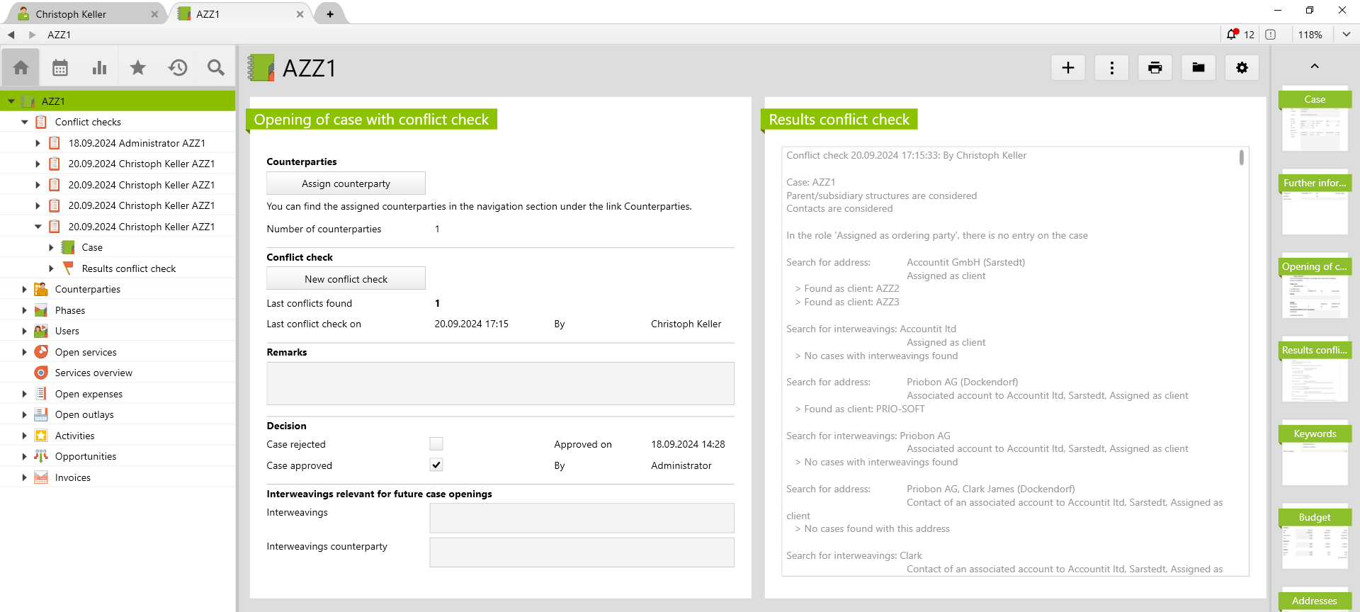Click the Interweavings text field
1360x612 pixels.
[582, 518]
